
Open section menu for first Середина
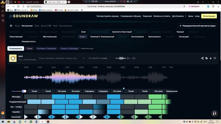[x=89, y=91]
